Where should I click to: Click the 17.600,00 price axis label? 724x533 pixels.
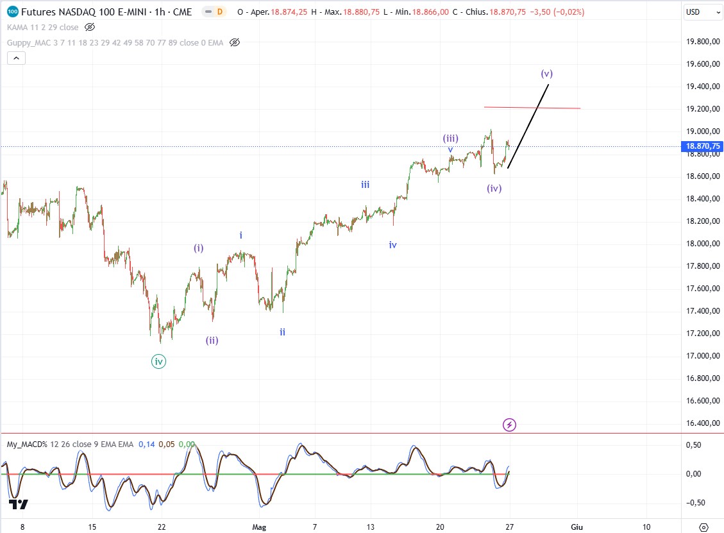coord(703,288)
